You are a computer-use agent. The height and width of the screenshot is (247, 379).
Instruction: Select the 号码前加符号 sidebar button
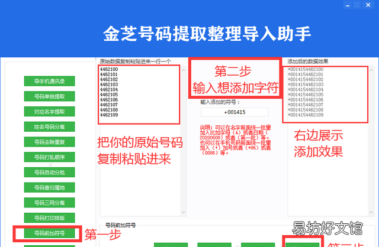coord(49,233)
